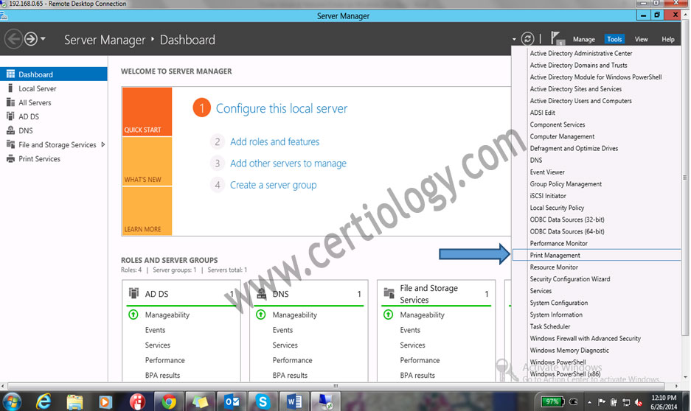Click Manageability icon in File and Storage tile
Screen dimensions: 691x411
click(x=388, y=315)
